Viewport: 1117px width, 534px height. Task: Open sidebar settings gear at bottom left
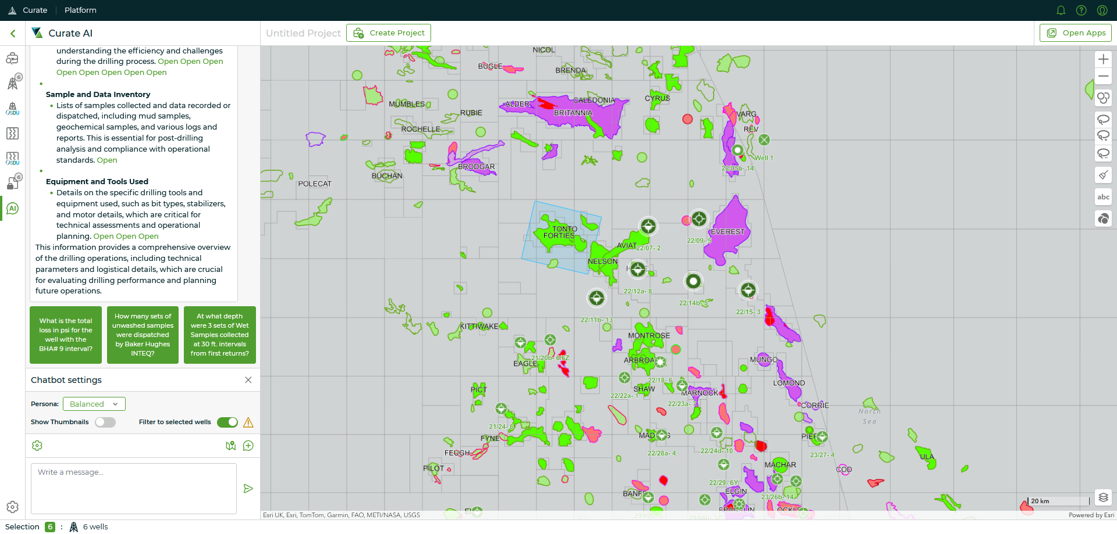(x=12, y=507)
